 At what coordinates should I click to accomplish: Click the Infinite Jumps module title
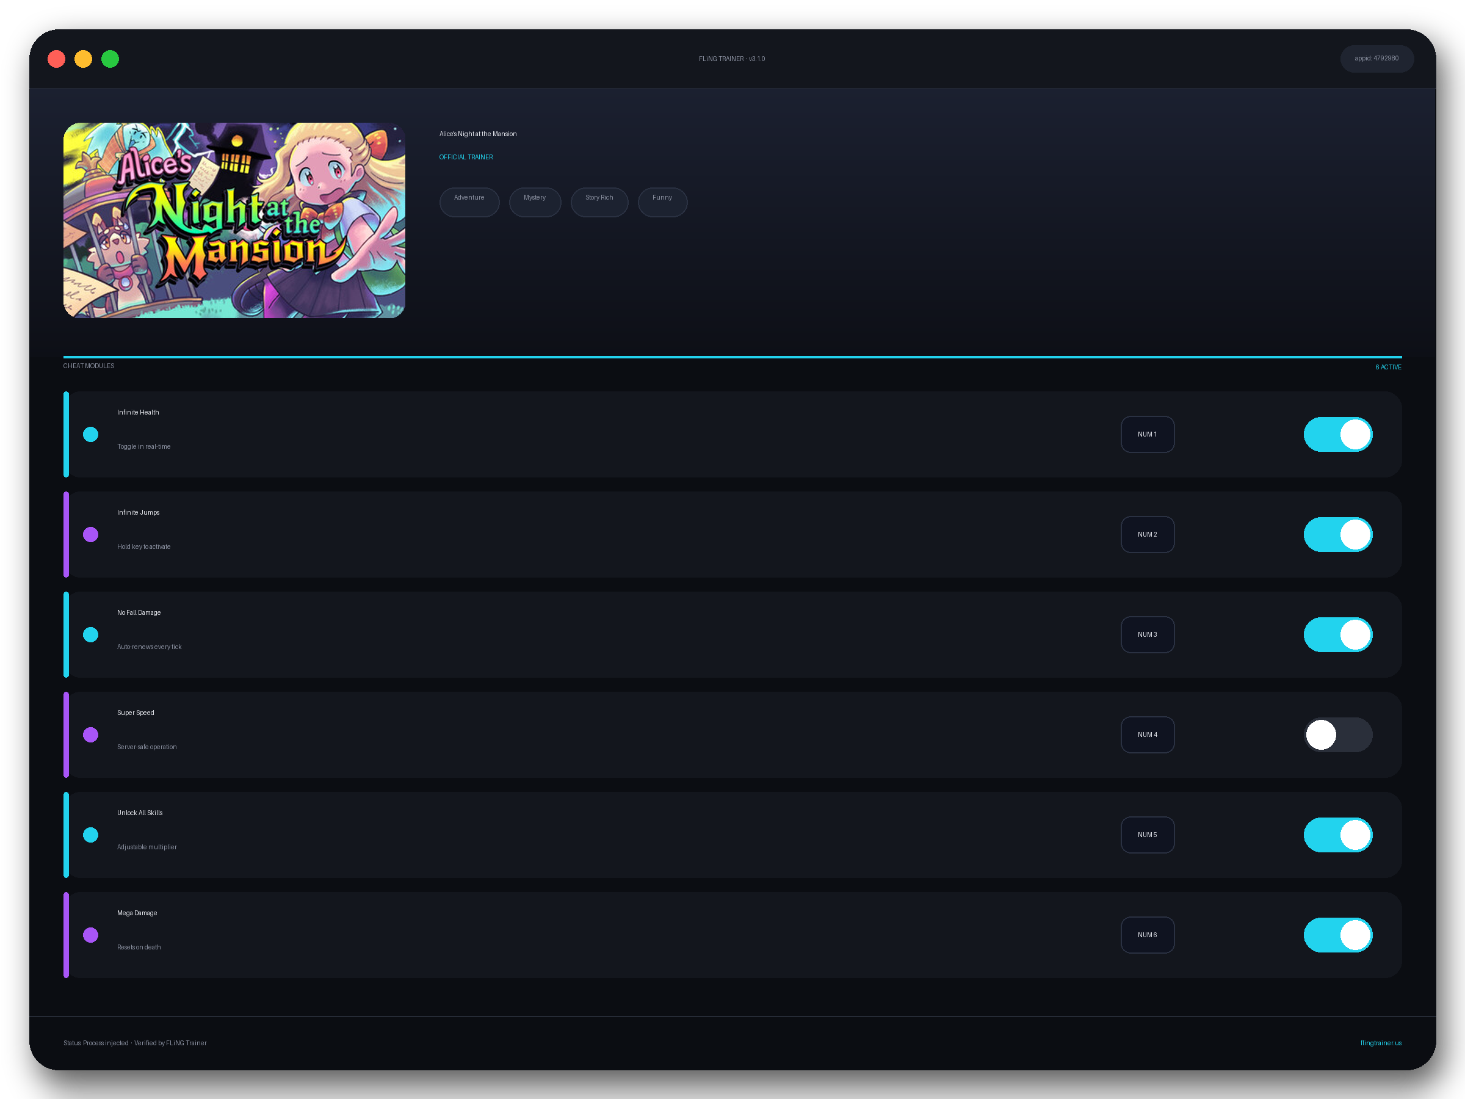coord(138,512)
